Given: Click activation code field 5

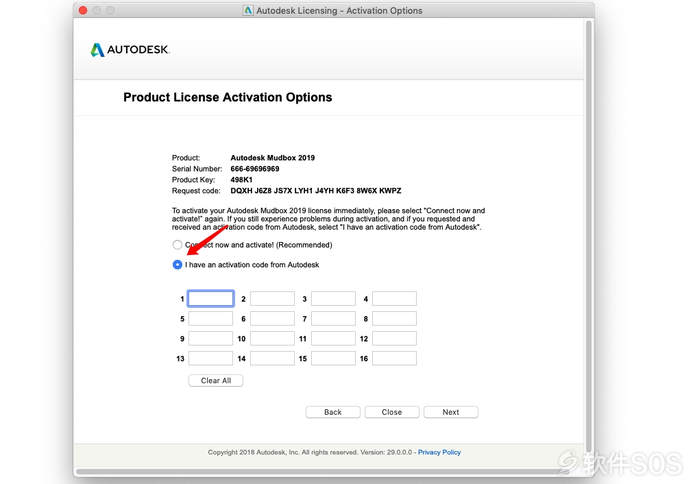Looking at the screenshot, I should 211,319.
